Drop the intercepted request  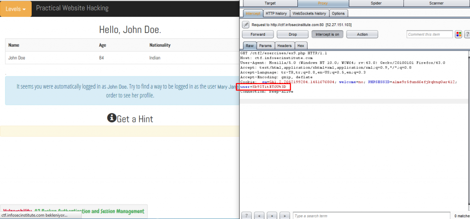[x=292, y=34]
